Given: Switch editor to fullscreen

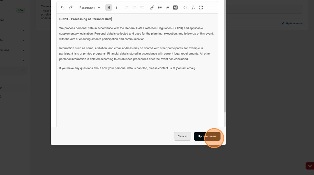Looking at the screenshot, I should pyautogui.click(x=201, y=7).
